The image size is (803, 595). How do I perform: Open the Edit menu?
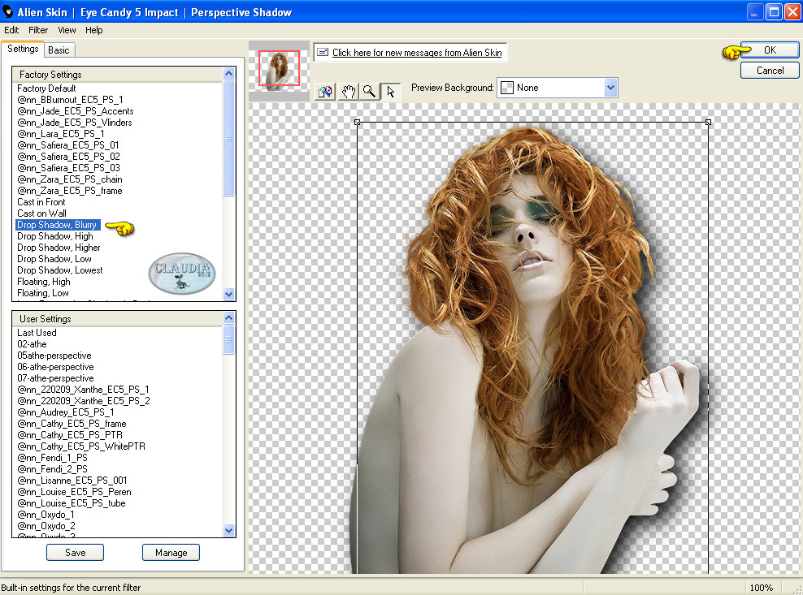click(11, 30)
